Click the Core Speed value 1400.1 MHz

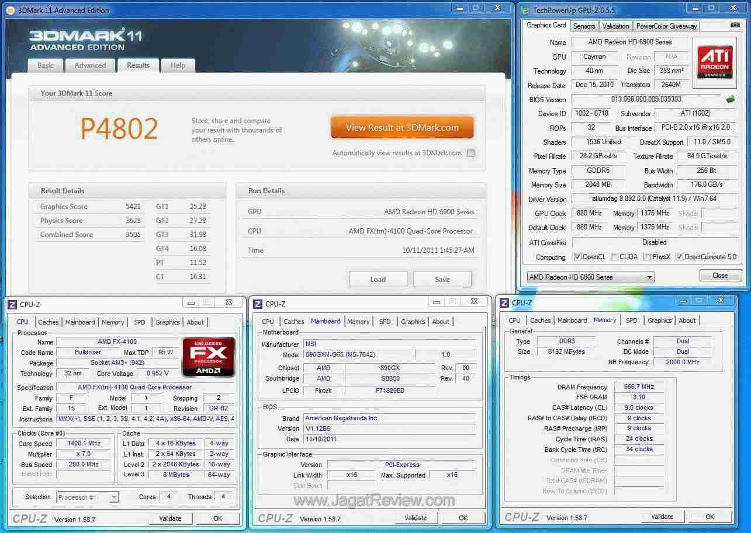point(84,444)
